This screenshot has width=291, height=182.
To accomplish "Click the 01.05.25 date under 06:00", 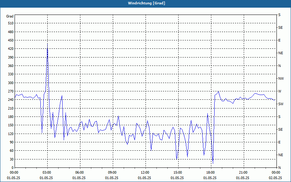I will (x=79, y=178).
